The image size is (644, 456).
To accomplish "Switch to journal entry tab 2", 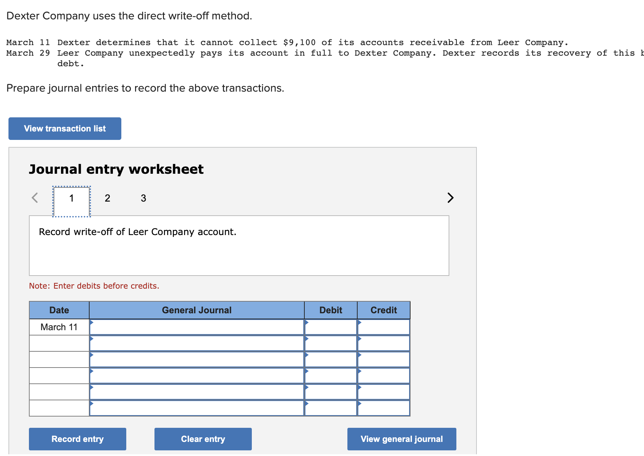I will 107,198.
